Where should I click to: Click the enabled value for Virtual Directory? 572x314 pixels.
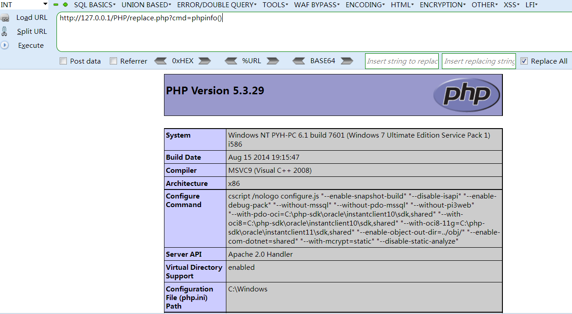[x=241, y=268]
